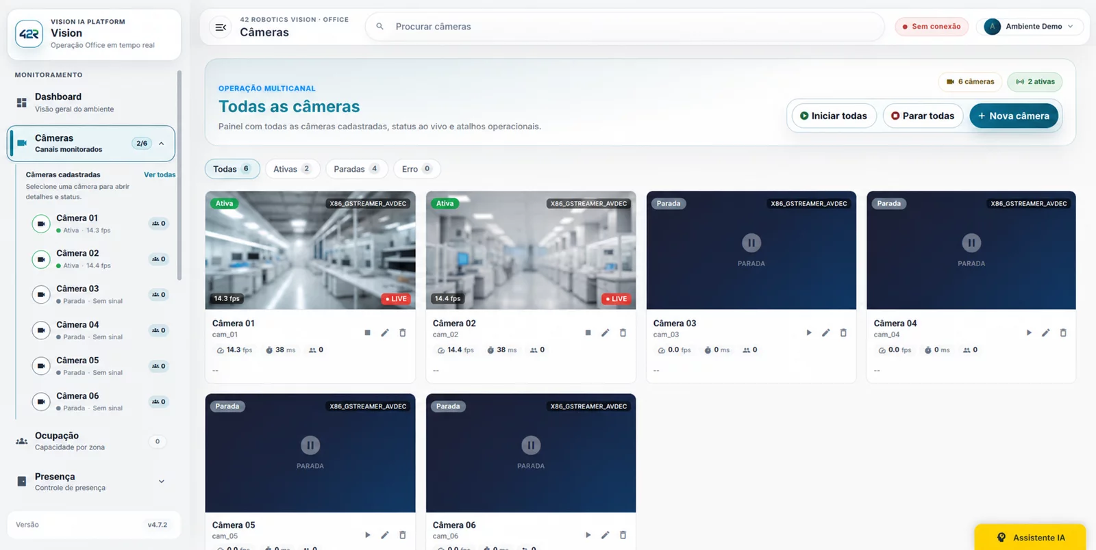Click Iniciar todas button
Screen dimensions: 1096x550
pos(834,116)
